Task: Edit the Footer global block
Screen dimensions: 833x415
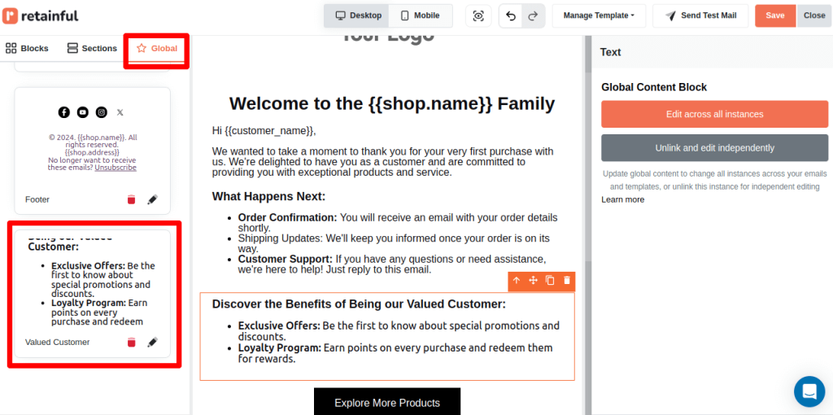Action: click(152, 200)
